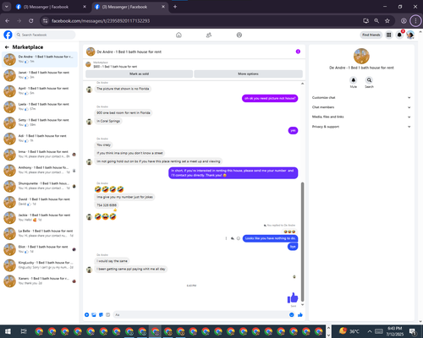Viewport: 423px width, 338px height.
Task: Expand Privacy & support section
Action: [x=361, y=127]
